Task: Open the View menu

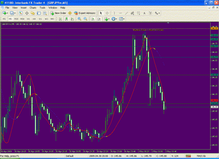Action: pos(15,8)
